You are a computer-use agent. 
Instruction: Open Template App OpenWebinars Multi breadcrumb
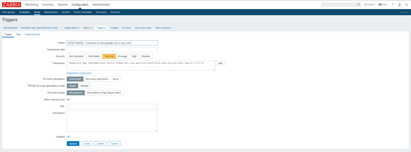(x=40, y=28)
